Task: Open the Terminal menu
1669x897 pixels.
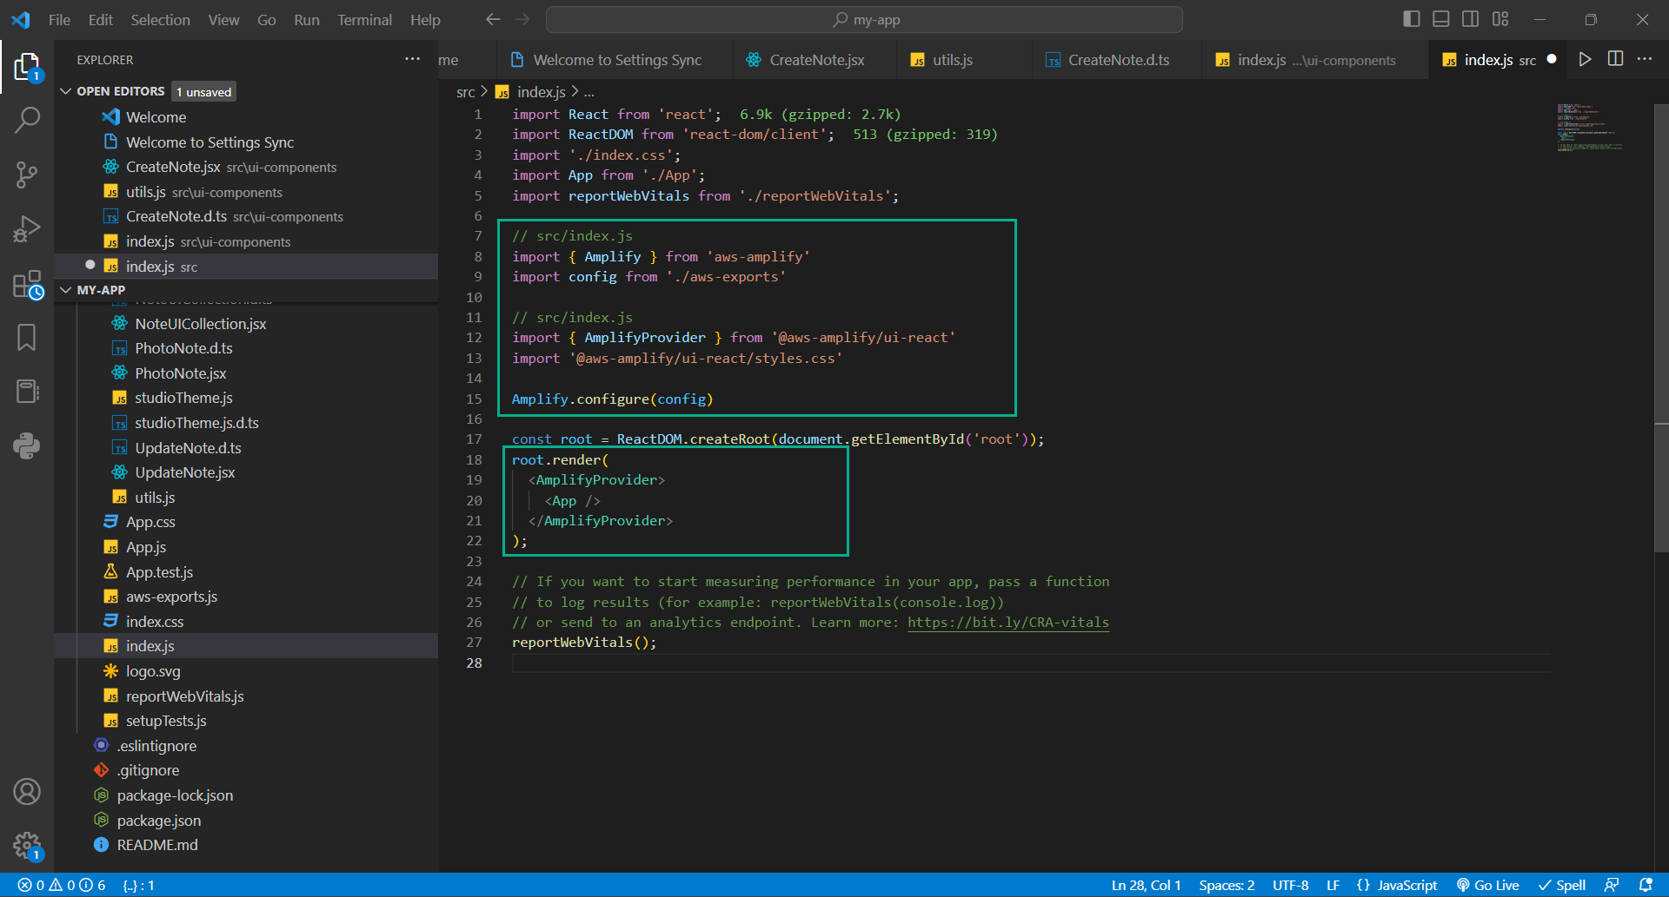Action: pyautogui.click(x=364, y=20)
